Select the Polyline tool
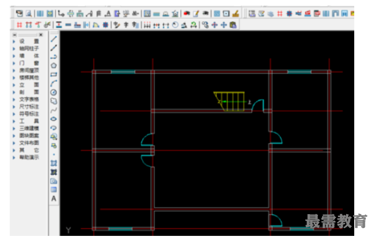This screenshot has width=370, height=238. 54,57
